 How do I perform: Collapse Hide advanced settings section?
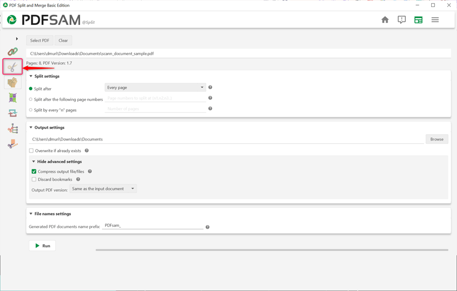tap(33, 162)
